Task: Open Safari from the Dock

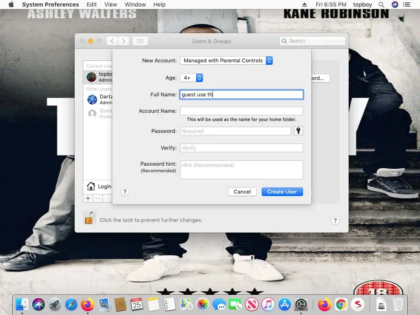Action: click(71, 305)
